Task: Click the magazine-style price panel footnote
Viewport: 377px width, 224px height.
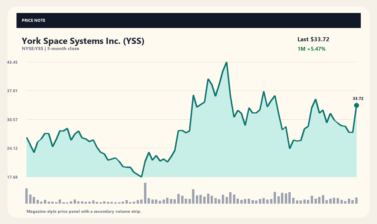Action: pyautogui.click(x=84, y=211)
